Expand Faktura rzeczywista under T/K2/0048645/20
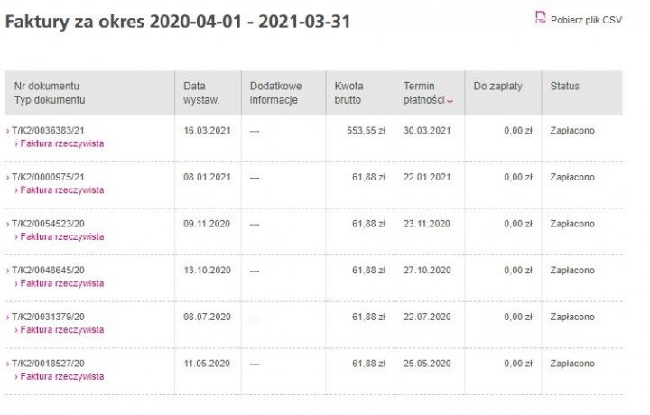650x415 pixels. (61, 283)
